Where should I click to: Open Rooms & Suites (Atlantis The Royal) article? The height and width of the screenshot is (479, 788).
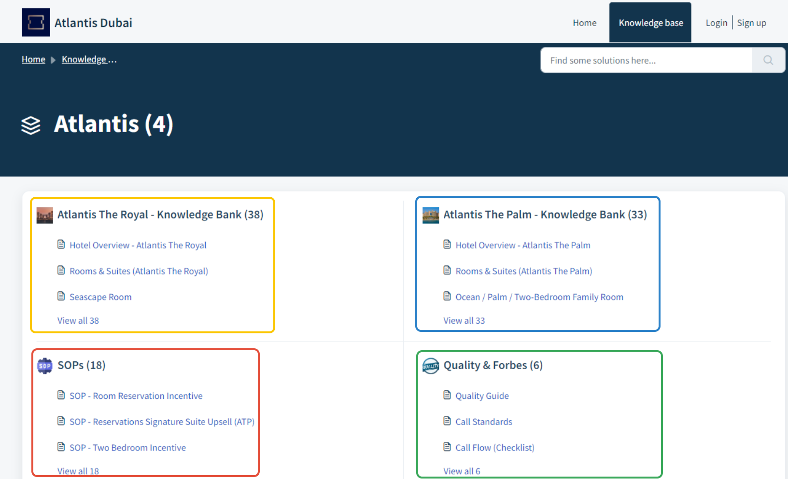pyautogui.click(x=139, y=271)
